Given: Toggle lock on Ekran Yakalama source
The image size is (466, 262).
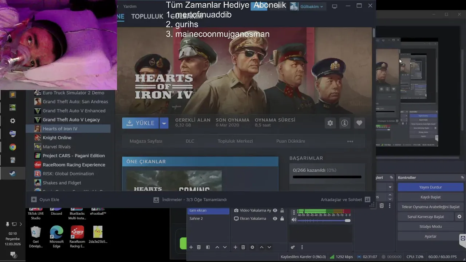Looking at the screenshot, I should click(x=282, y=219).
